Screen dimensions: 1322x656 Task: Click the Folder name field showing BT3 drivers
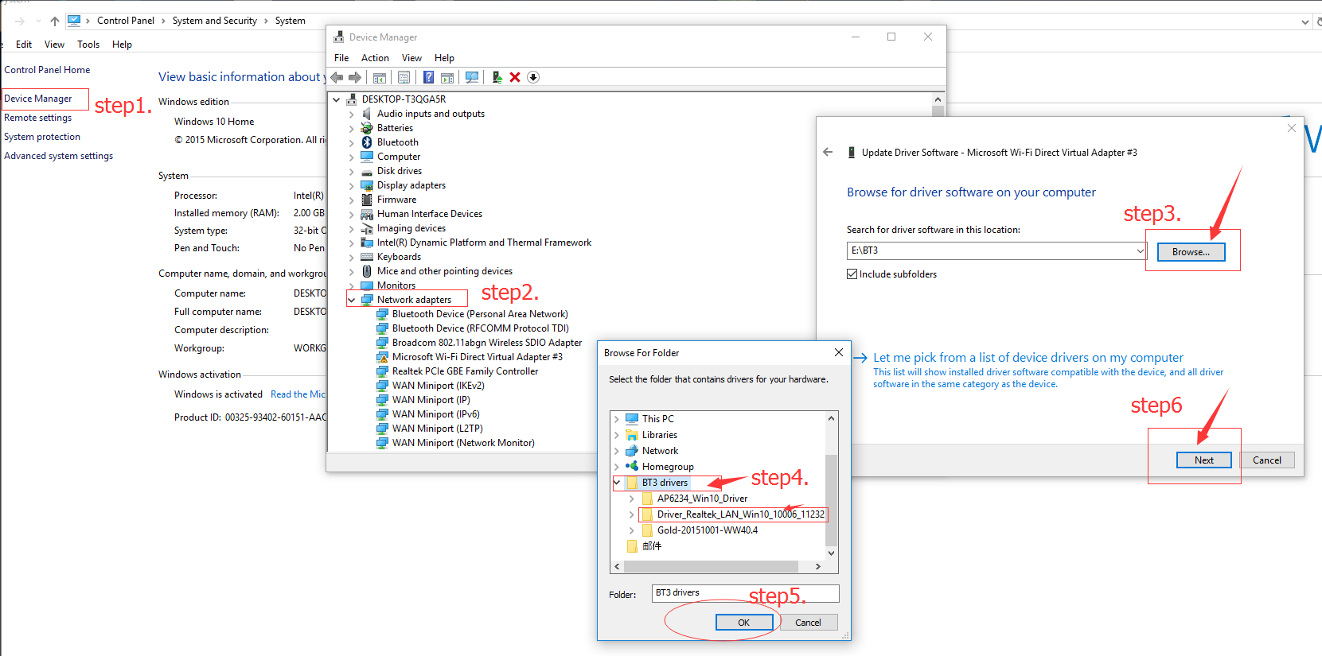pyautogui.click(x=745, y=593)
